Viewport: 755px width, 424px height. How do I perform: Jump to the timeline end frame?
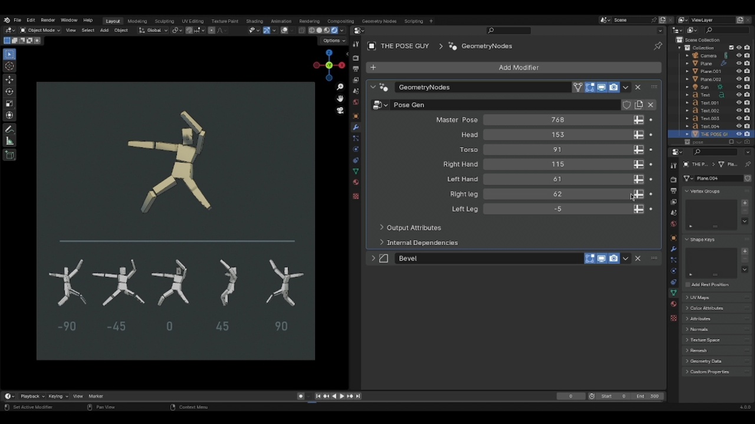357,396
